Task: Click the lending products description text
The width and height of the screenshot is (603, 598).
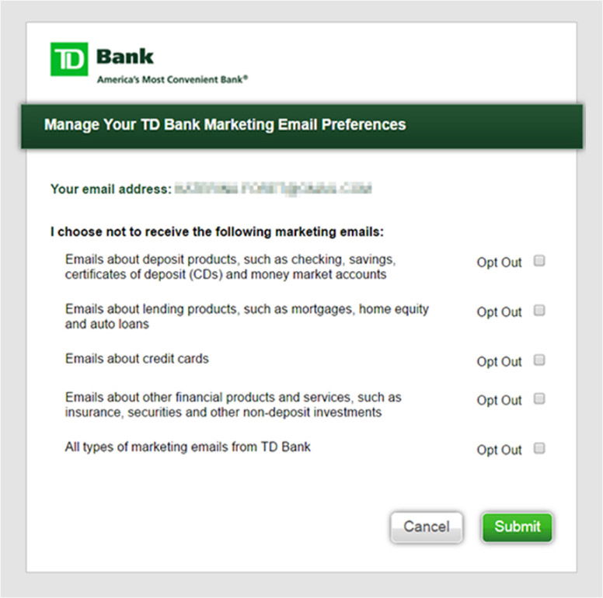Action: click(246, 316)
